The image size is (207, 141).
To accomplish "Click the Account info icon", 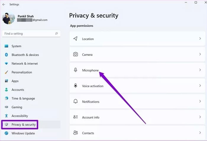I will point(75,117).
